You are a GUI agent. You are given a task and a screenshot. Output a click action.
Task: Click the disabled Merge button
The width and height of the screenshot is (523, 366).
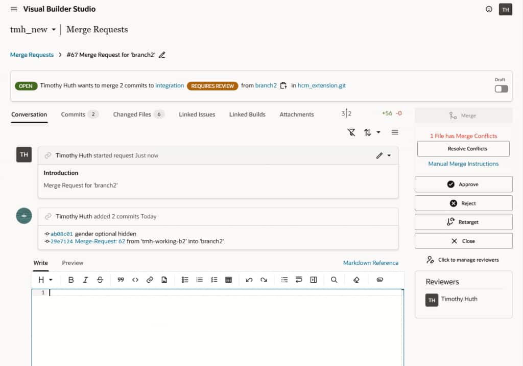click(463, 116)
